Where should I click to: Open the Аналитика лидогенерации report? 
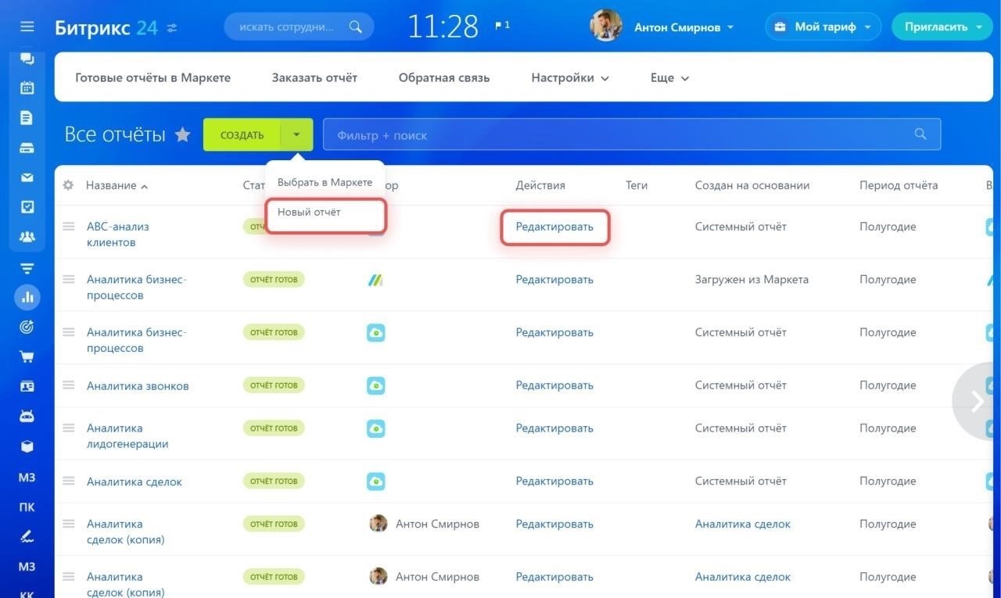click(127, 435)
